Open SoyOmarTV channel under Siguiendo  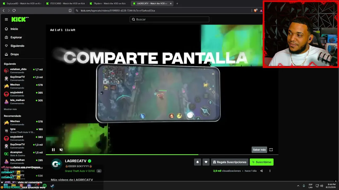pyautogui.click(x=23, y=78)
